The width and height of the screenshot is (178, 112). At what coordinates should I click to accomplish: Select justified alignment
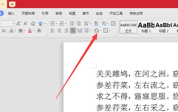click(73, 31)
